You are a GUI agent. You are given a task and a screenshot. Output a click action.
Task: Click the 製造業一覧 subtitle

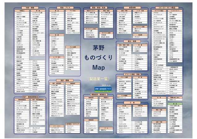point(98,79)
